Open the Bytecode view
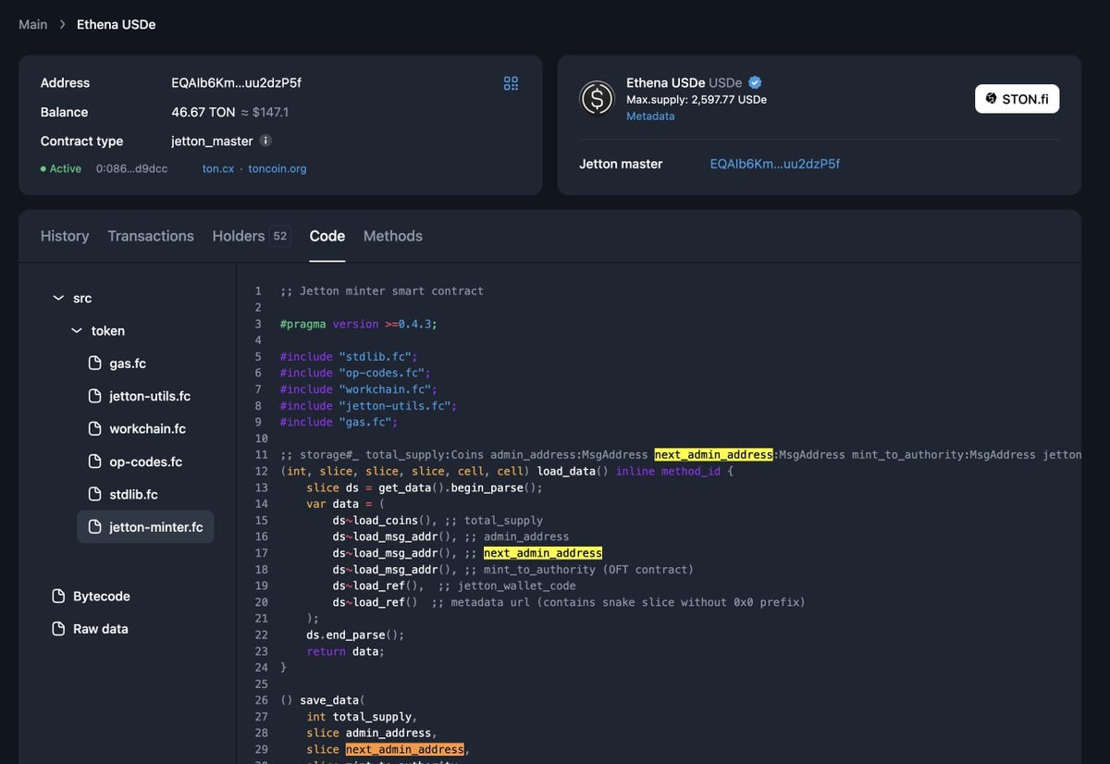This screenshot has width=1110, height=764. 102,597
